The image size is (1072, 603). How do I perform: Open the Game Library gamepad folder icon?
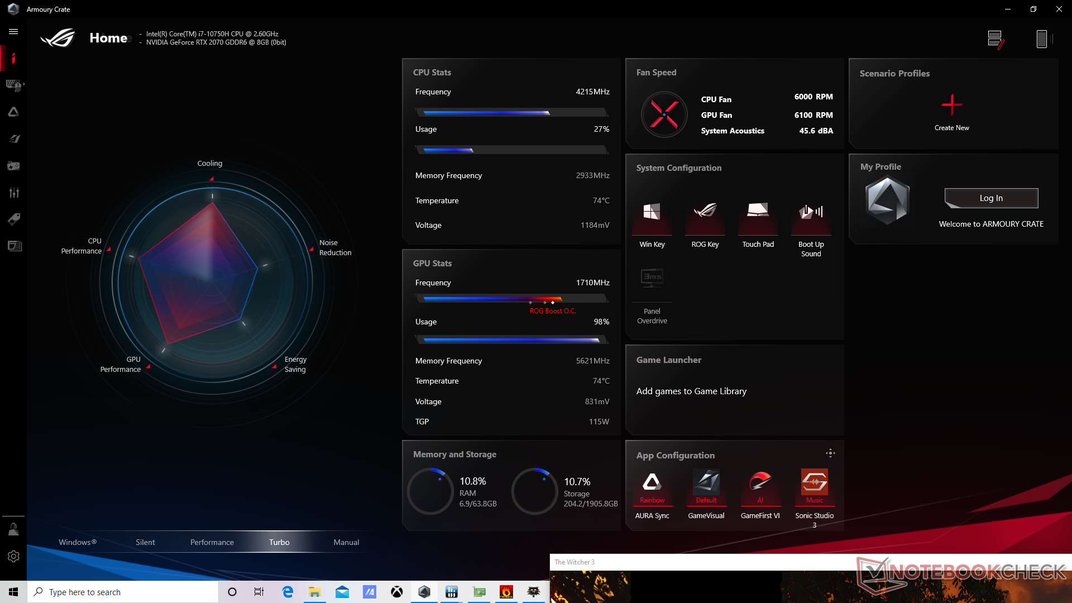click(x=13, y=166)
